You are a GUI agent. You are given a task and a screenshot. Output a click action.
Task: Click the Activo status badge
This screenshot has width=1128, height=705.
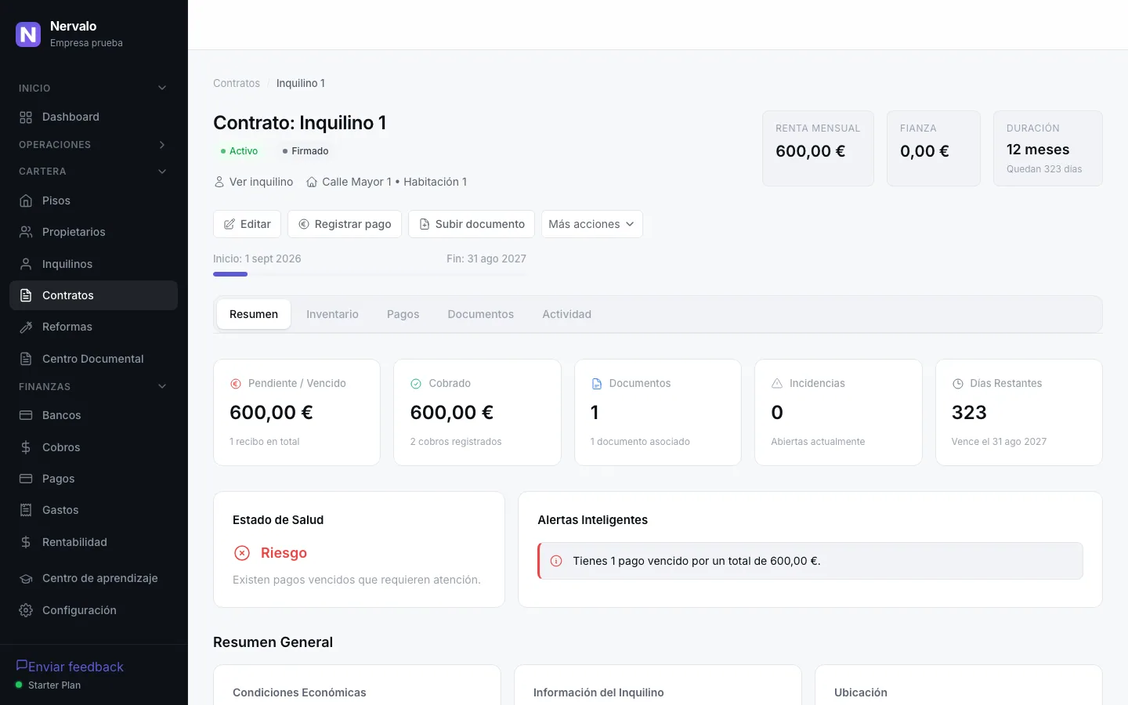(239, 151)
